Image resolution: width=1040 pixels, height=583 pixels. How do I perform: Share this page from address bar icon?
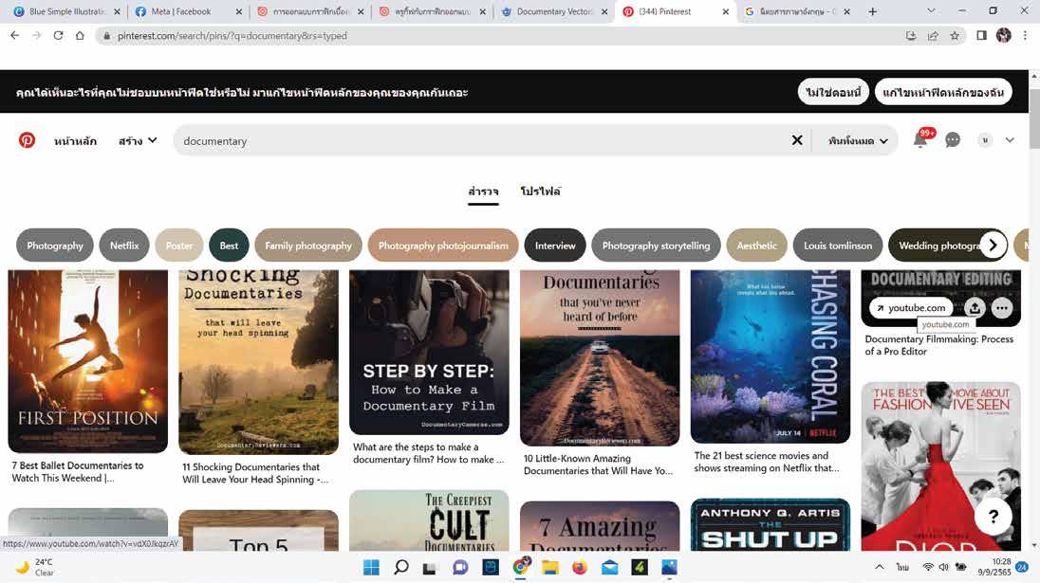pos(933,36)
